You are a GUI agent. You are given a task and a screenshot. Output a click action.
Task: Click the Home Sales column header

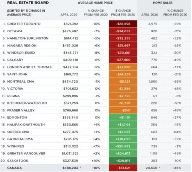[163, 3]
